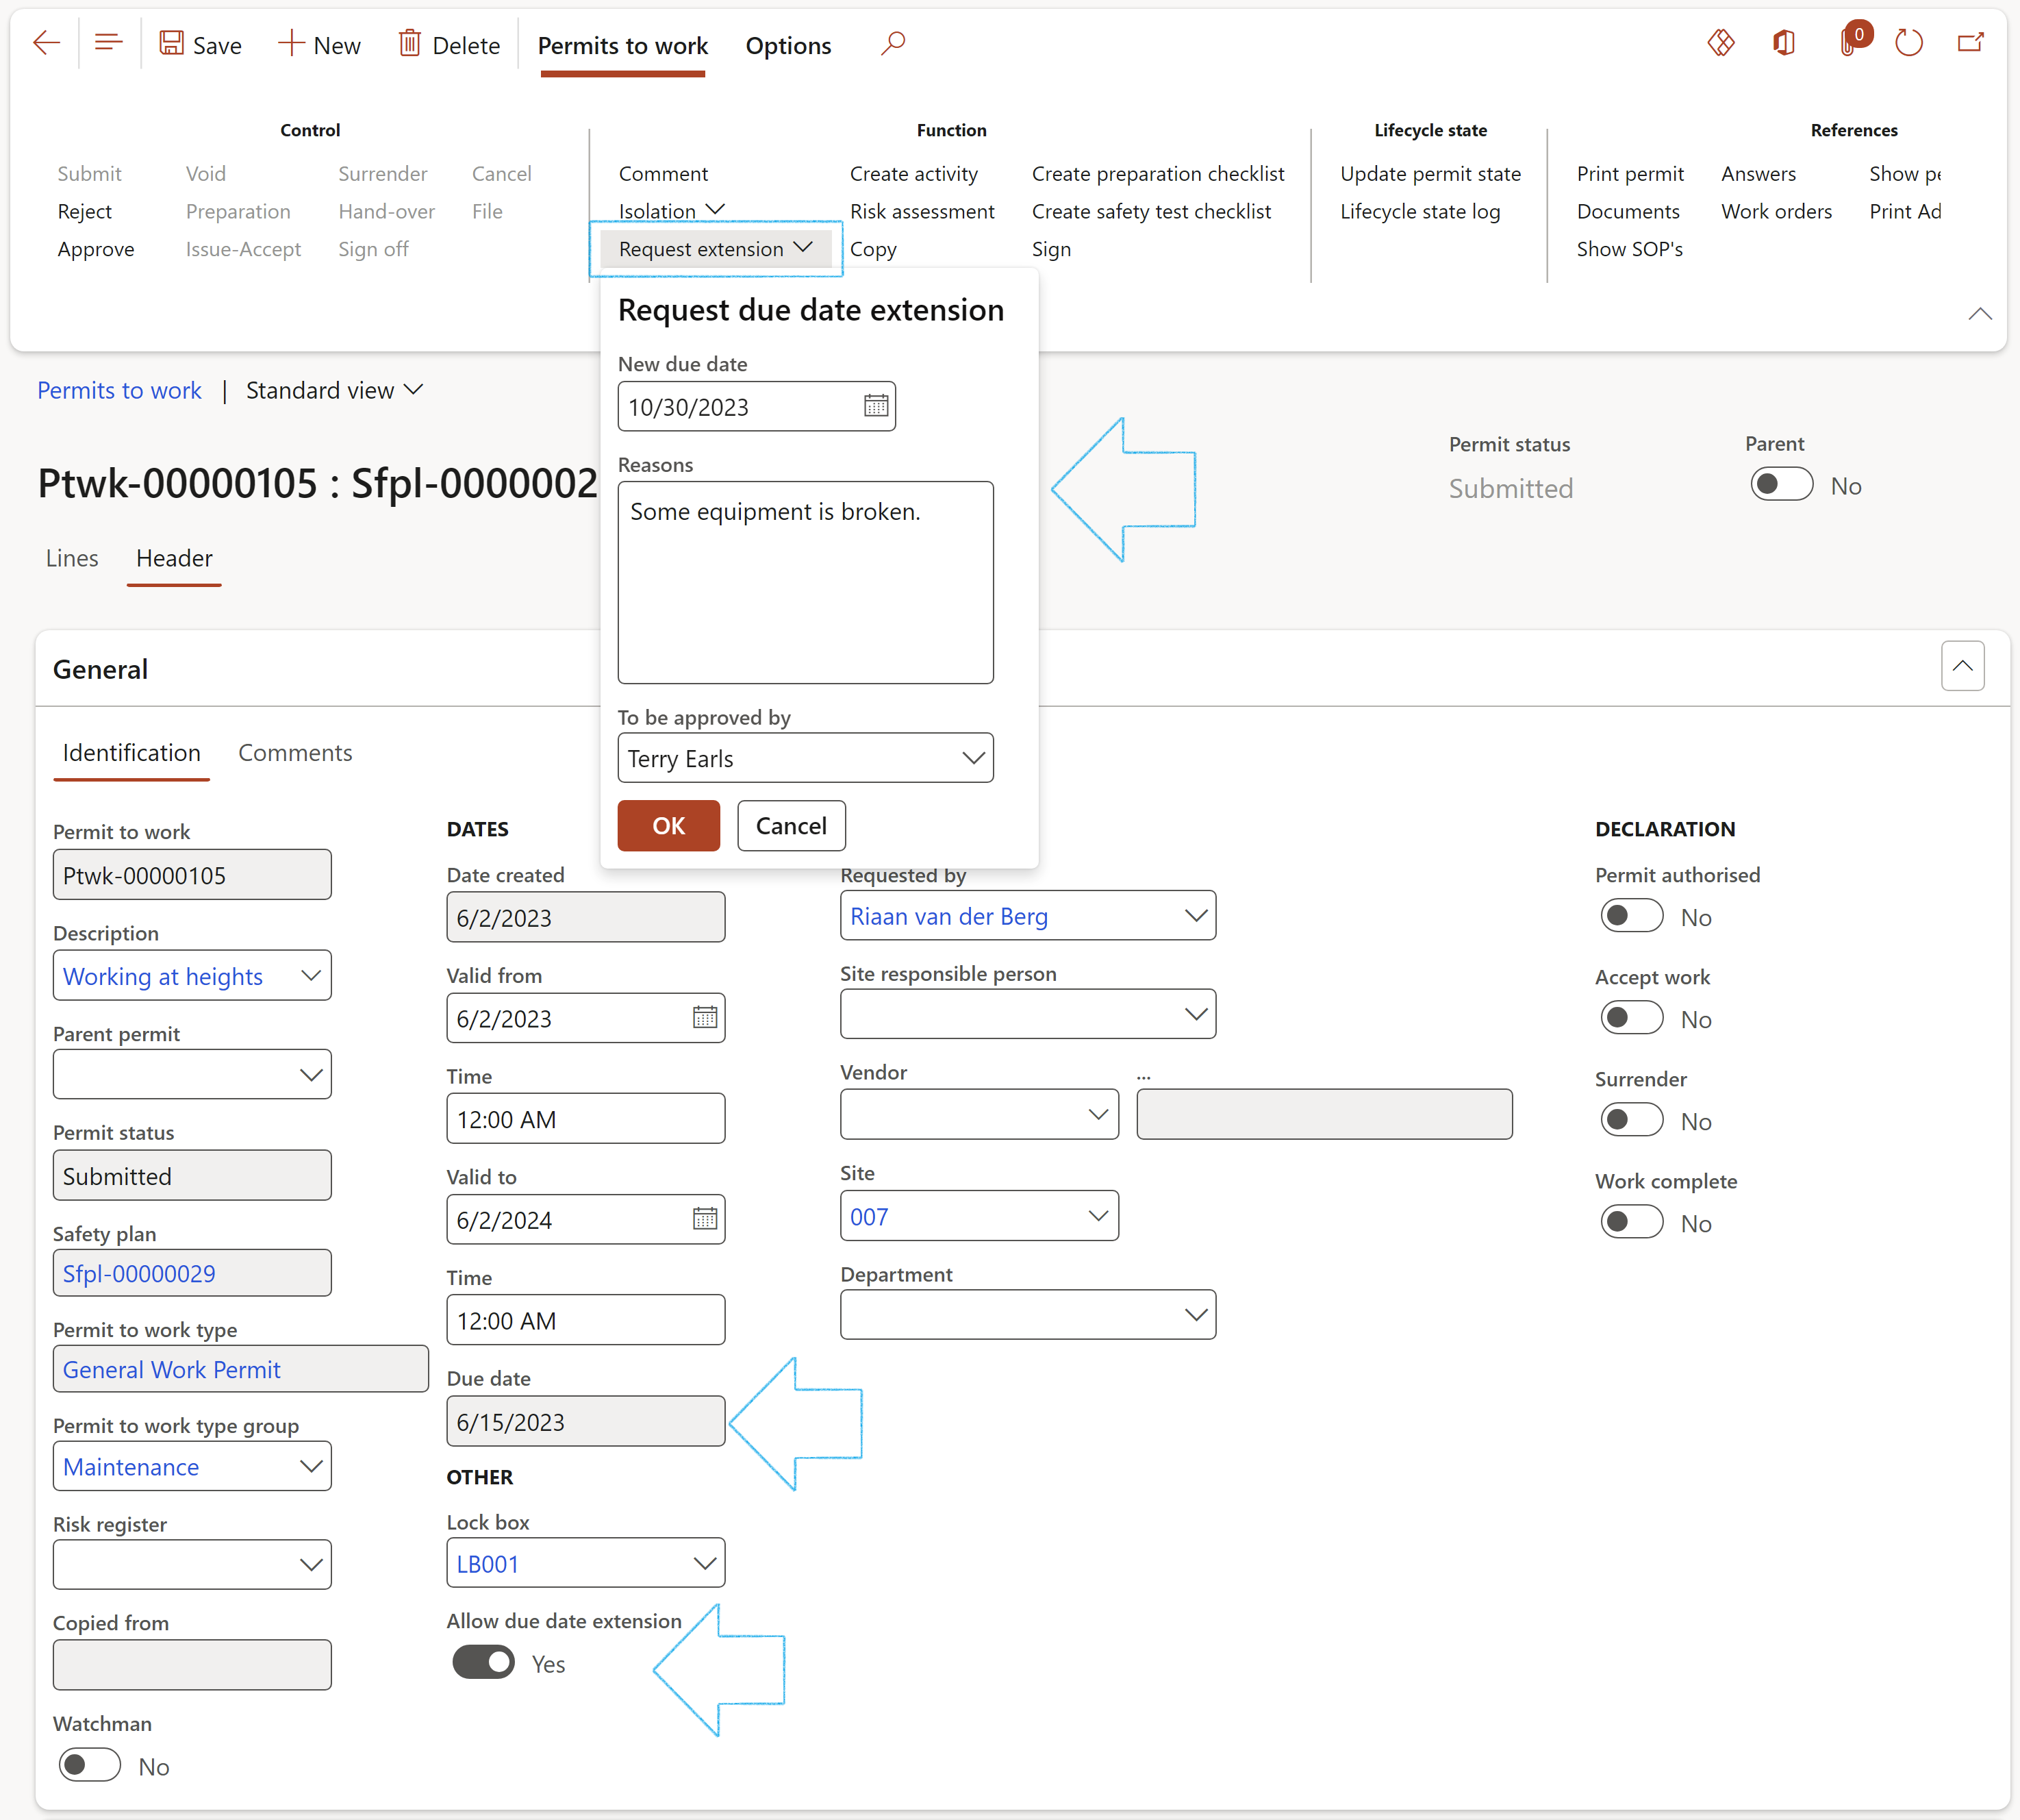Image resolution: width=2020 pixels, height=1820 pixels.
Task: Click Create preparation checklist
Action: [x=1157, y=174]
